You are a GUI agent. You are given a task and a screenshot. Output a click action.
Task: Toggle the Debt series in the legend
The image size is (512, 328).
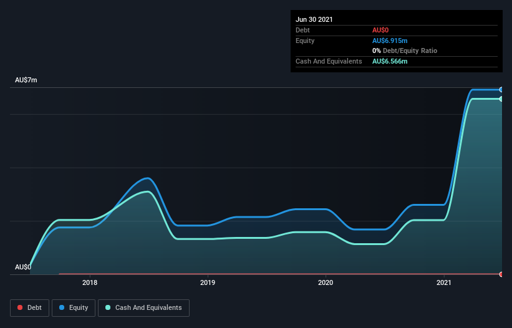point(29,308)
